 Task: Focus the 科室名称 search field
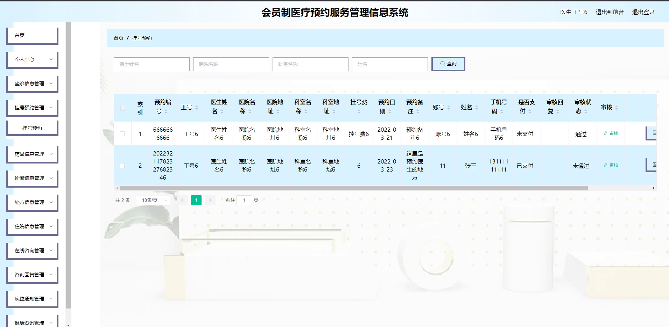tap(310, 64)
